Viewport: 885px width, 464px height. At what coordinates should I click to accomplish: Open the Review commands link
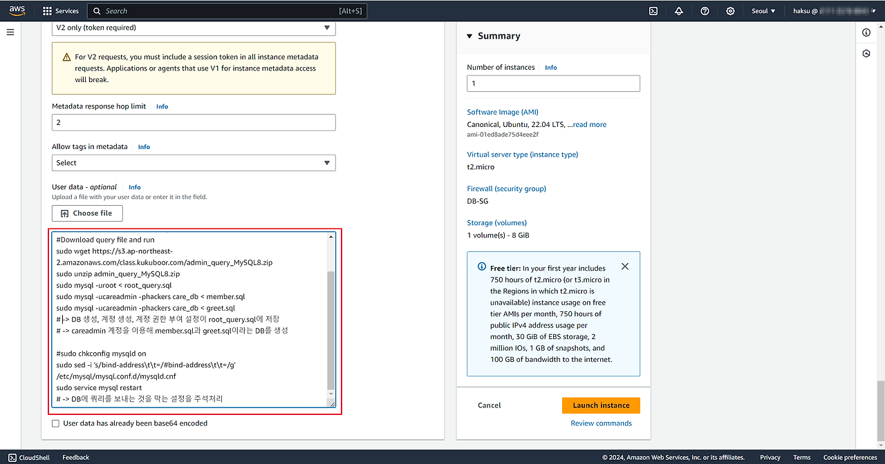tap(601, 423)
